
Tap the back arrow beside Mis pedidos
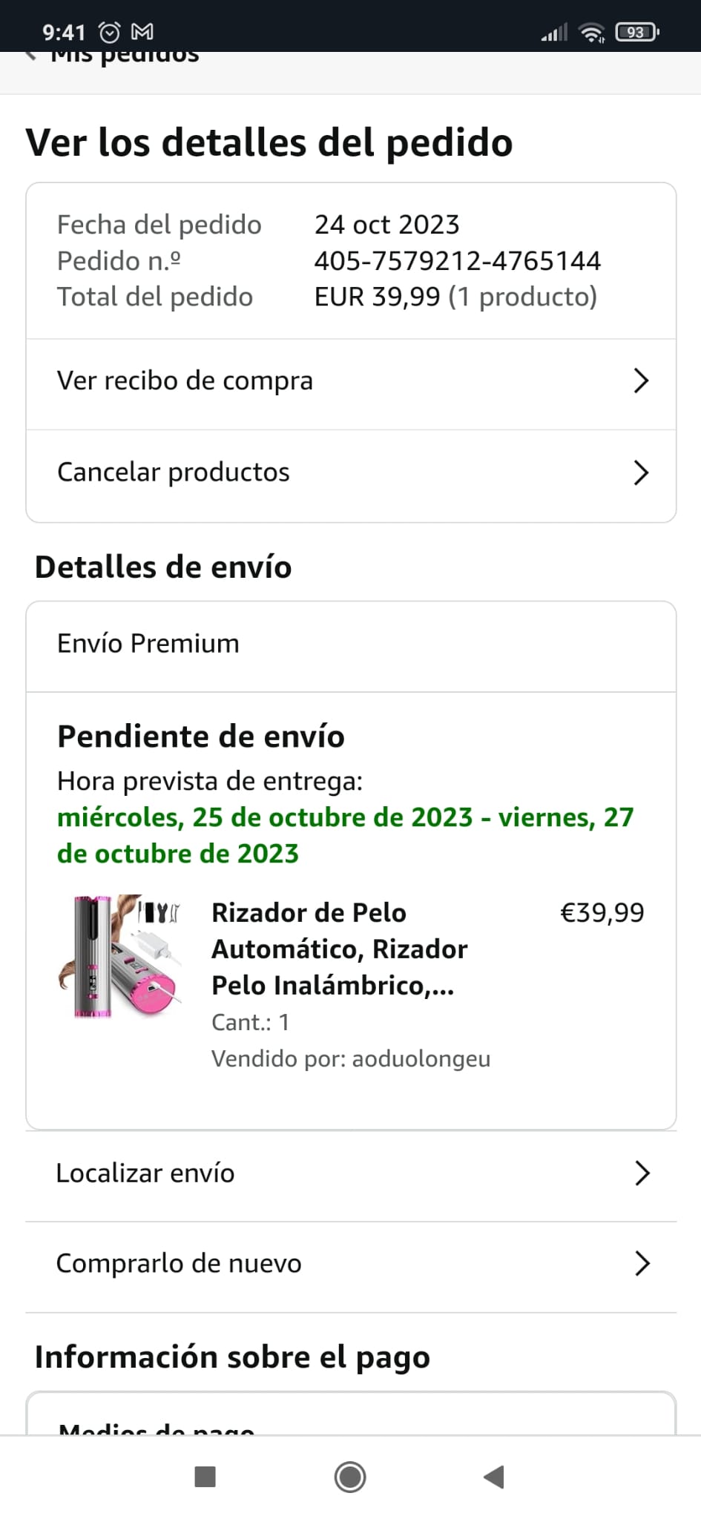point(31,56)
